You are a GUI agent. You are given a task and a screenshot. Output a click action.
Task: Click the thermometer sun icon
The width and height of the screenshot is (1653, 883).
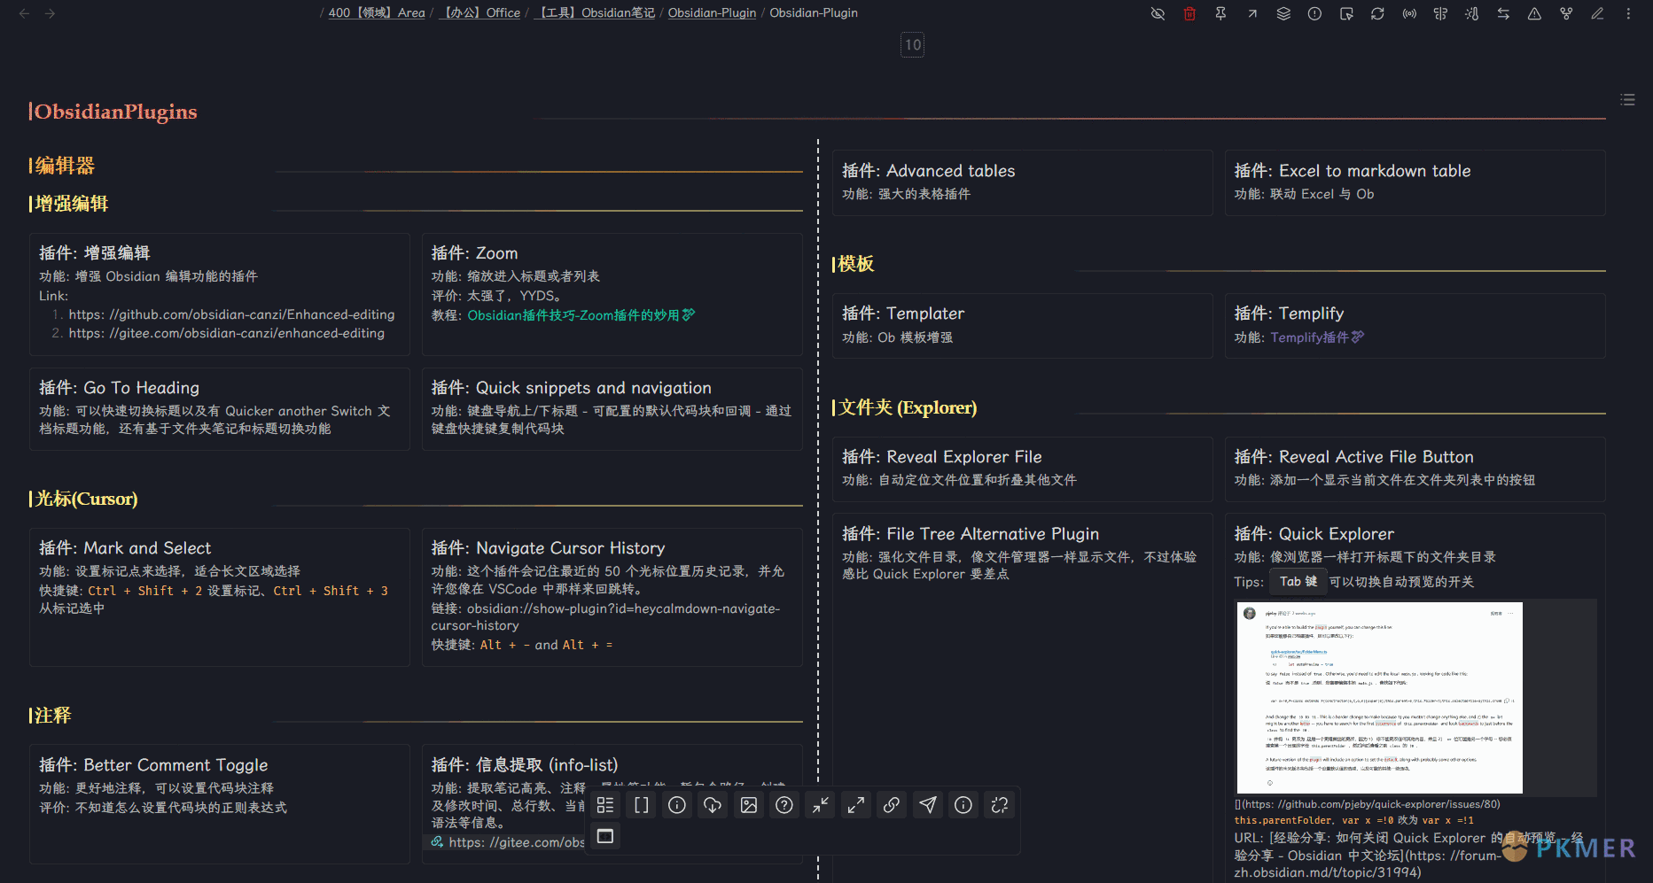(x=1471, y=13)
